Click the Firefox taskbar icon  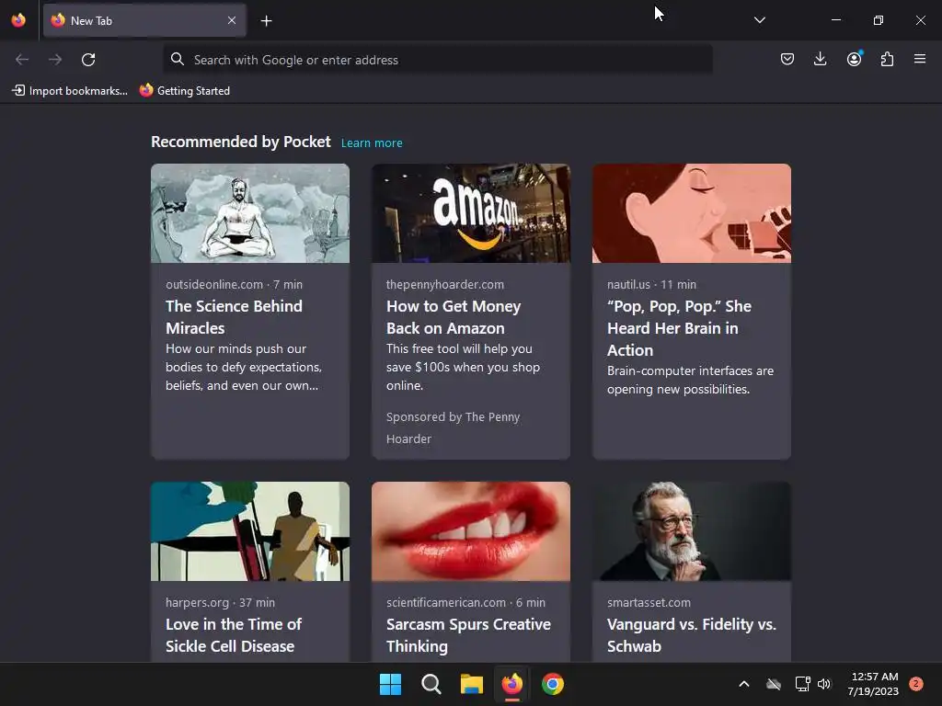point(511,684)
